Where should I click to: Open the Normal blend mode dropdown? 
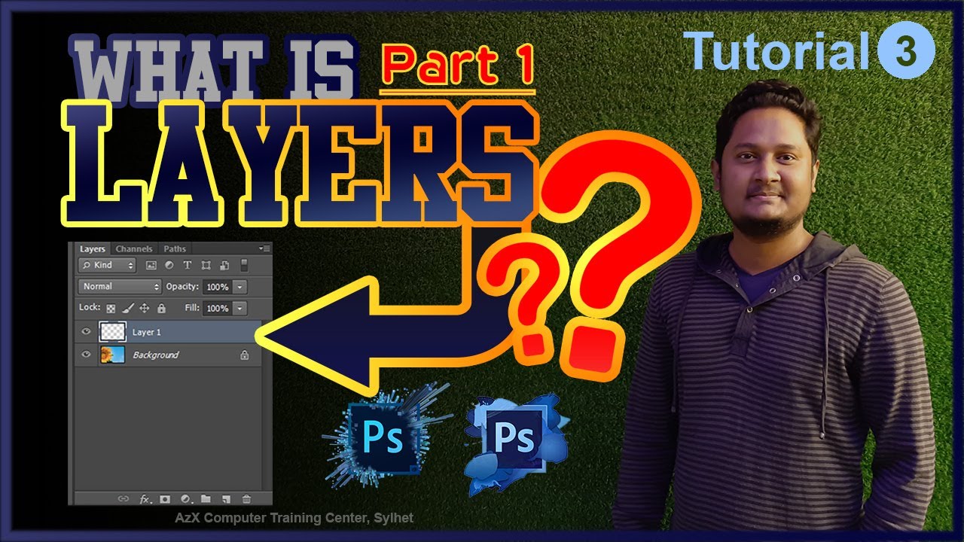coord(120,287)
